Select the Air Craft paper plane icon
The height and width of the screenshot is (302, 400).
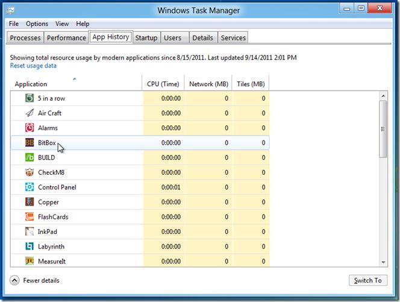30,113
